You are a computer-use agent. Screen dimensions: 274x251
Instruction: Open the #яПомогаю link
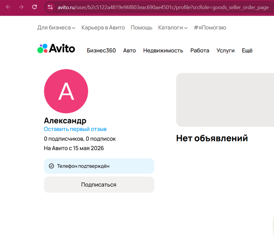tap(210, 28)
